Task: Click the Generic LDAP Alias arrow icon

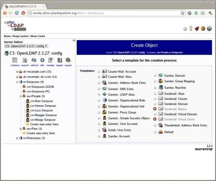Action: click(105, 94)
